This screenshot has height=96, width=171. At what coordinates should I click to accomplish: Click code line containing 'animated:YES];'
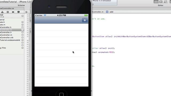click(103, 52)
